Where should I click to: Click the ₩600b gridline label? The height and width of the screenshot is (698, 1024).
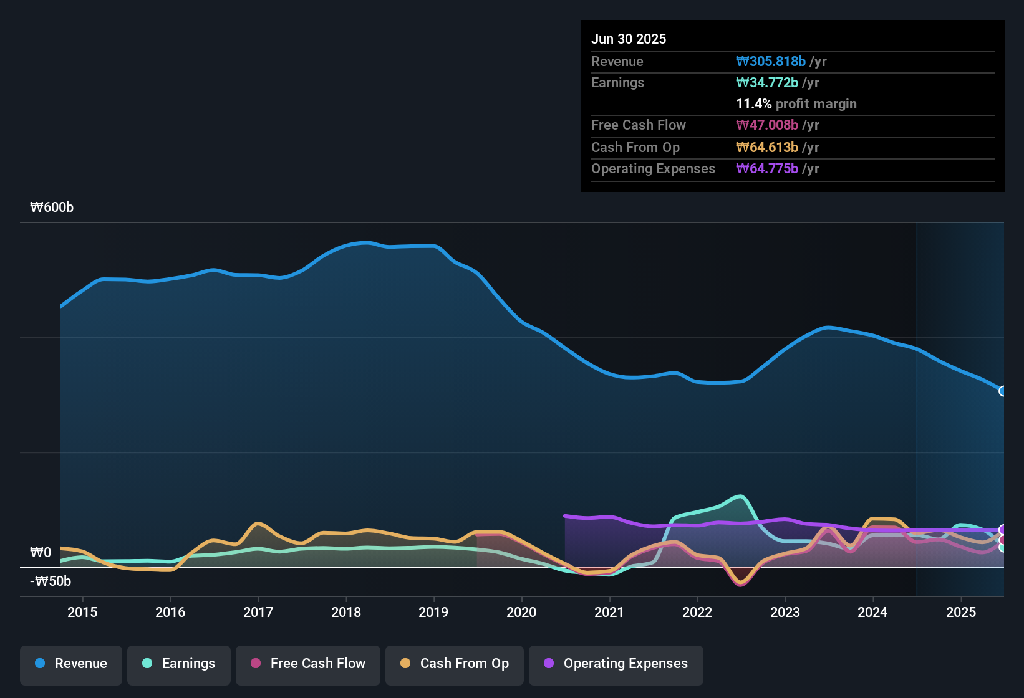click(52, 207)
